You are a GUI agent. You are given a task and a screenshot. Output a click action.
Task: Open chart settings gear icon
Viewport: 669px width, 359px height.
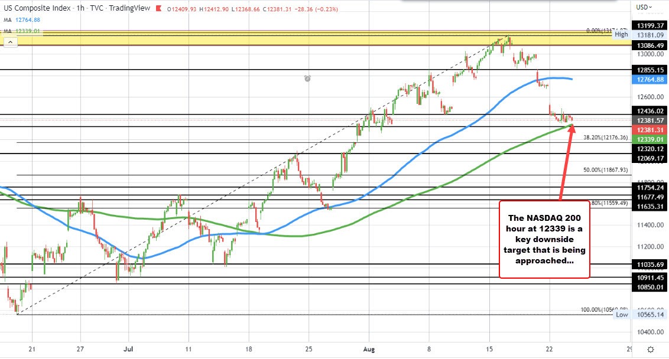(x=650, y=349)
